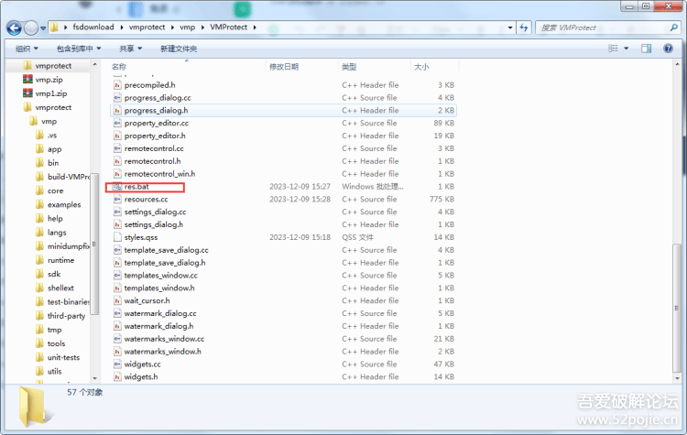Open the unit-tests folder in the tree
Screen dimensions: 687x435
(58, 357)
